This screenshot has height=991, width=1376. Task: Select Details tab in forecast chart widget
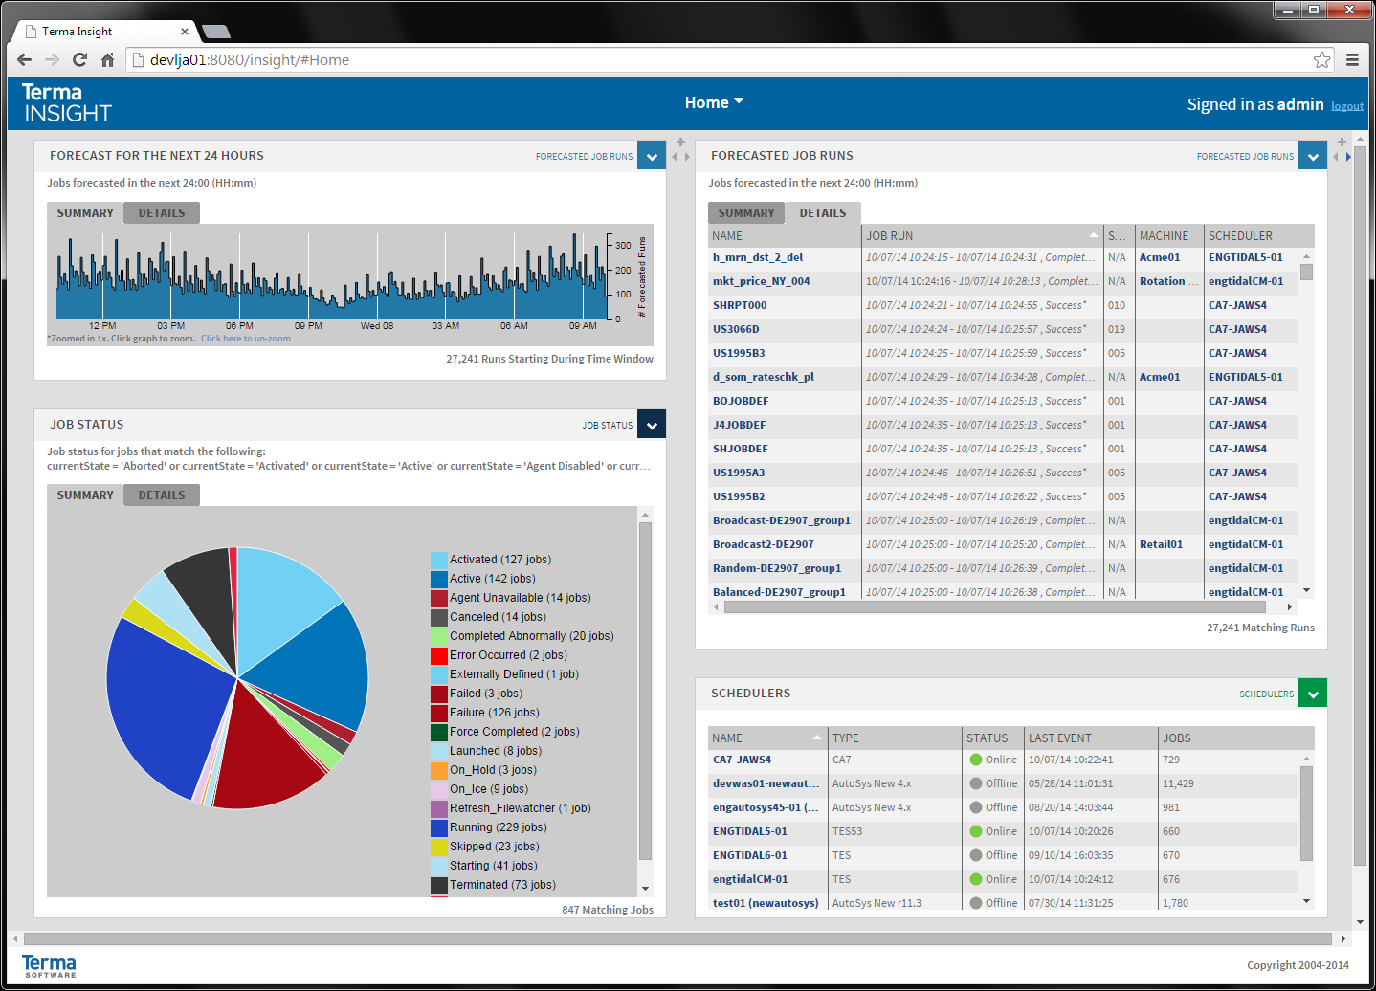[162, 213]
